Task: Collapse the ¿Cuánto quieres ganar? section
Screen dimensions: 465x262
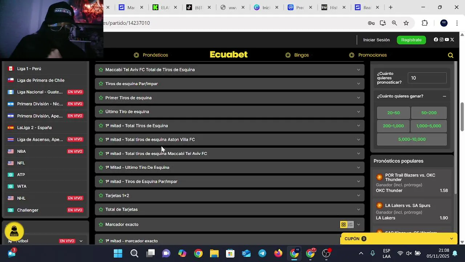Action: 444,96
